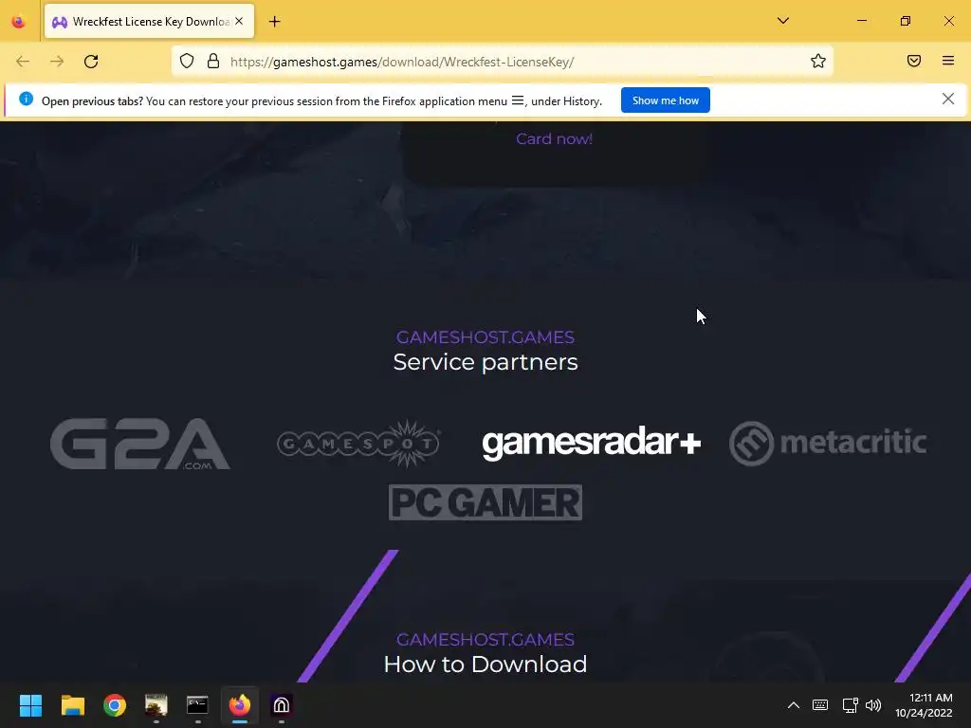View site security padlock info
This screenshot has height=728, width=971.
[x=213, y=62]
